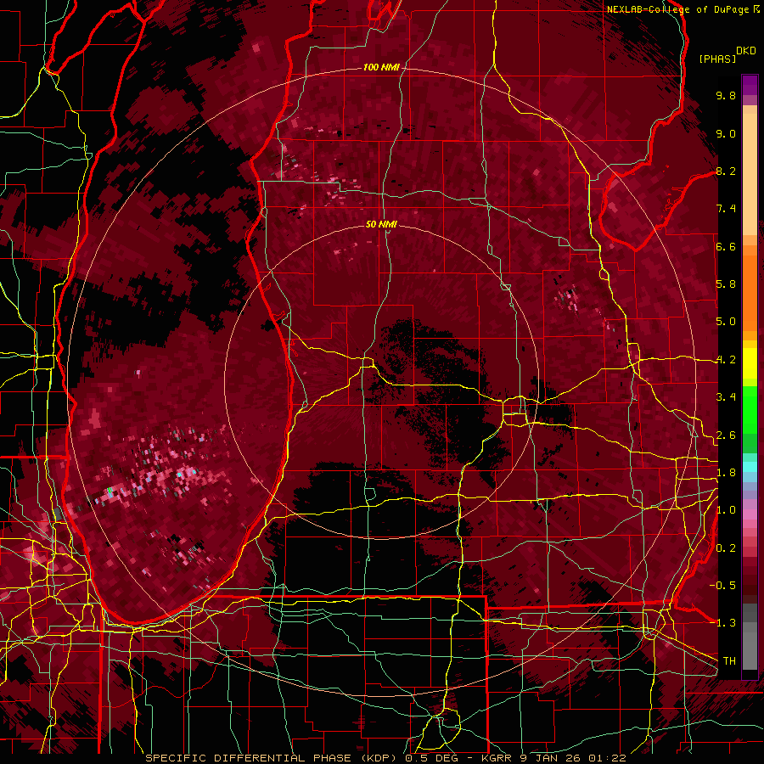Click the 5.8 scale value
The width and height of the screenshot is (764, 764).
click(x=726, y=284)
